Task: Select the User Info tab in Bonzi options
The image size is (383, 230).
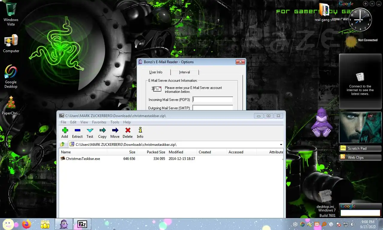Action: [x=156, y=72]
